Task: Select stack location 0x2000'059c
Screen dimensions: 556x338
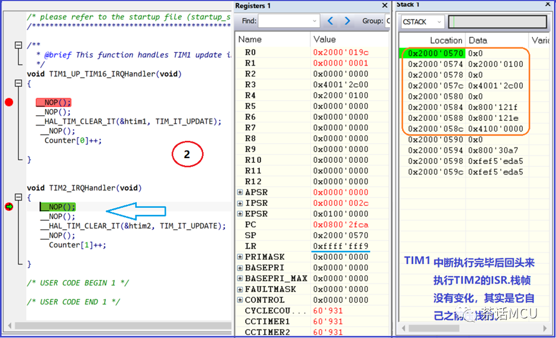Action: 435,172
